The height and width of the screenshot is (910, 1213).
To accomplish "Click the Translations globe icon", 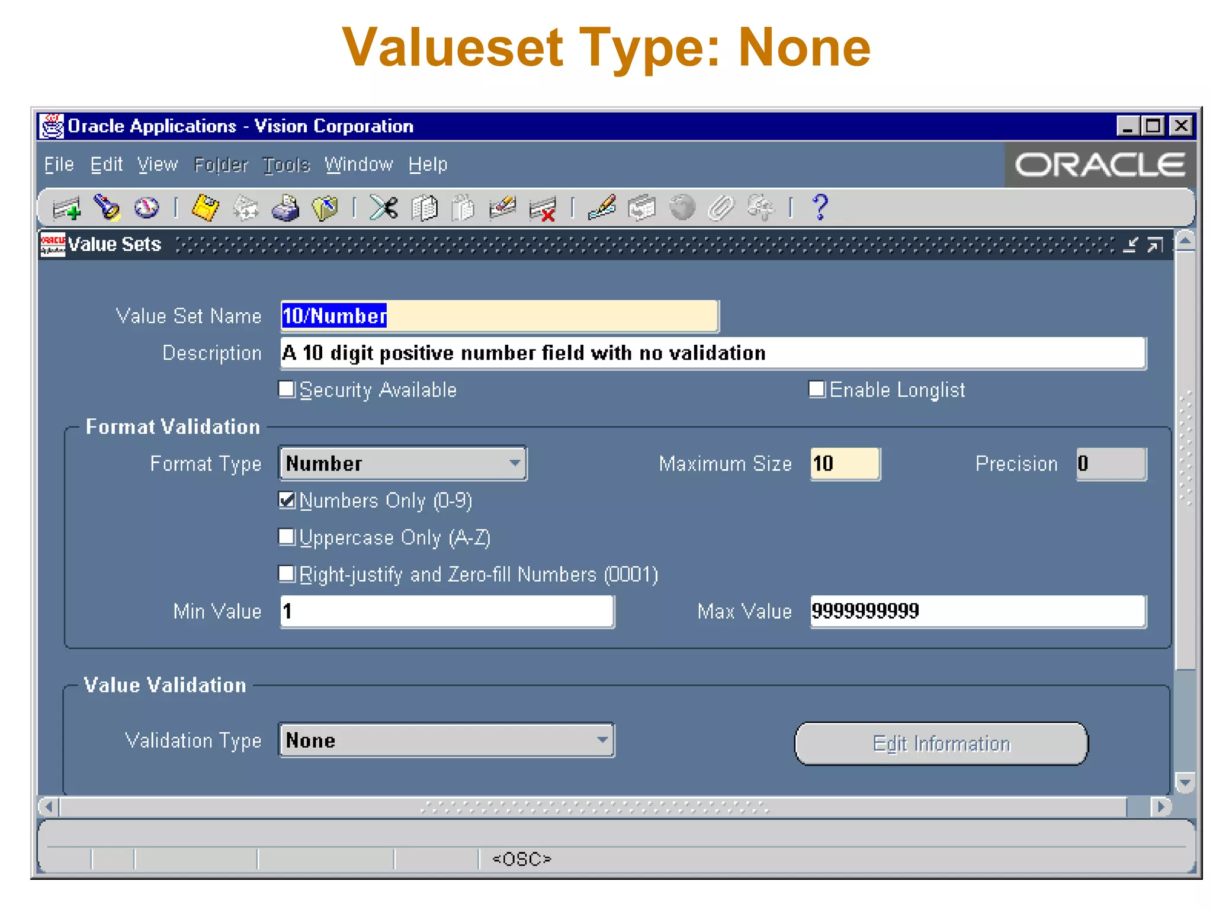I will pyautogui.click(x=682, y=208).
